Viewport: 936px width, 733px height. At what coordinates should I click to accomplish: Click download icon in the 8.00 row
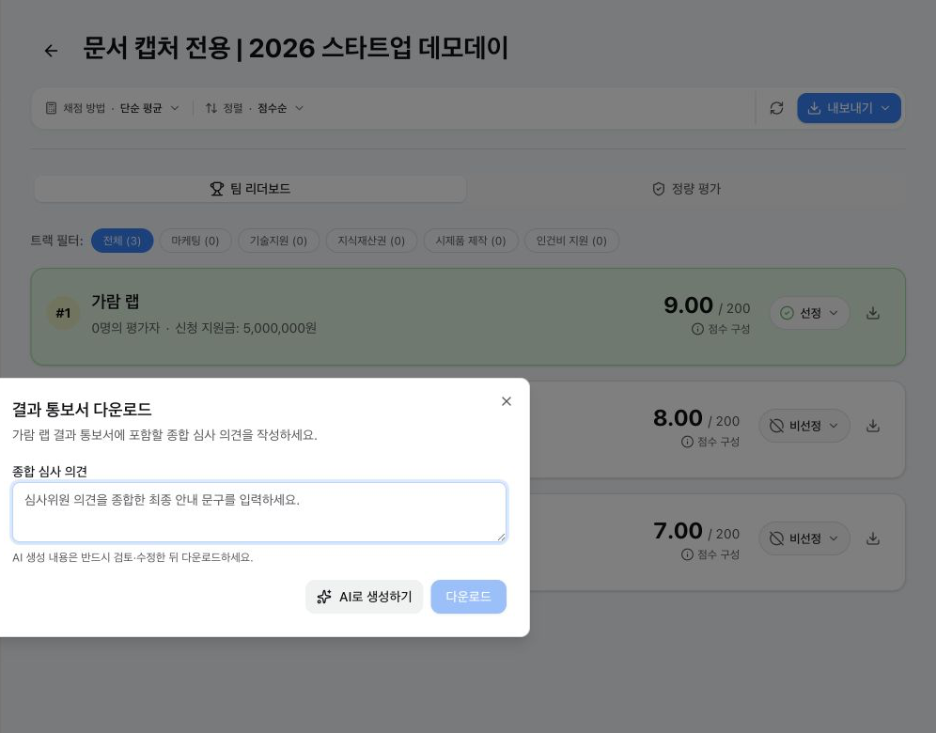(x=873, y=426)
